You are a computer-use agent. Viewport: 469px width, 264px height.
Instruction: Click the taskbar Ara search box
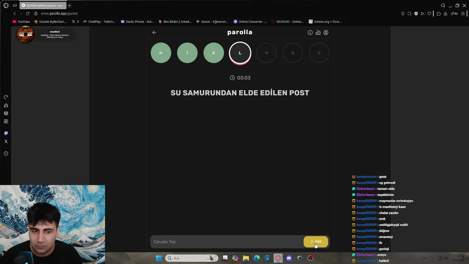(192, 258)
